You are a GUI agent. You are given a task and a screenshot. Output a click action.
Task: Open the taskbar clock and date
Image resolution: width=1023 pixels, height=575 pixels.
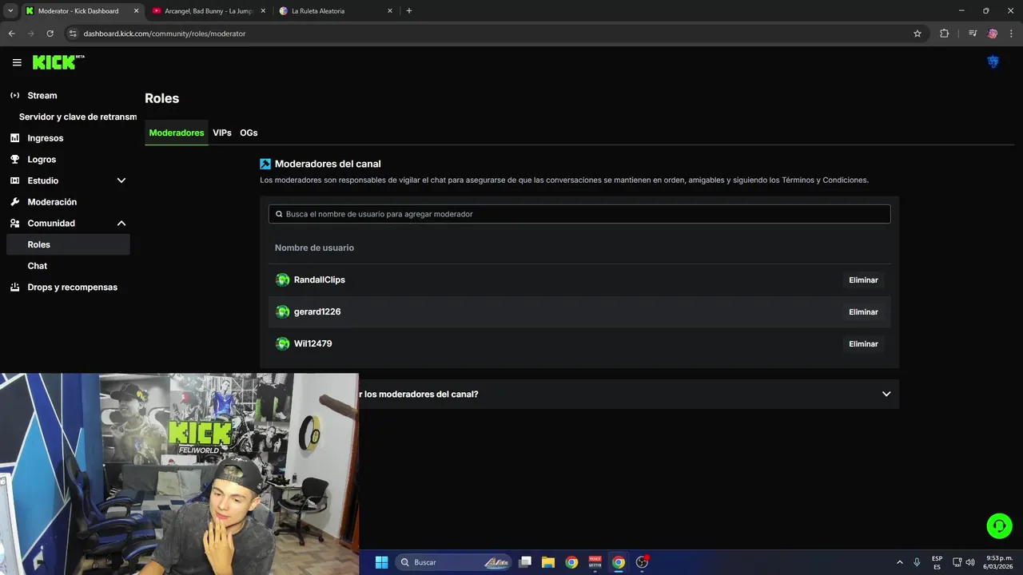(x=999, y=562)
